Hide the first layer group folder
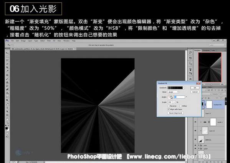This screenshot has height=163, width=230. (x=195, y=145)
